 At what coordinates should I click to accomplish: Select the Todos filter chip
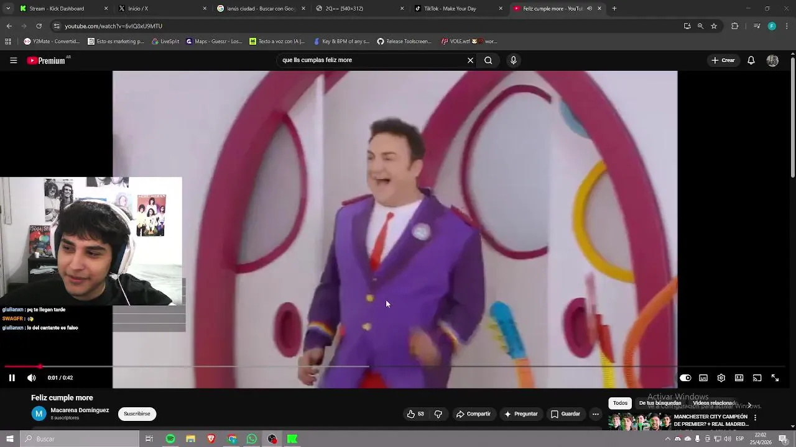620,403
